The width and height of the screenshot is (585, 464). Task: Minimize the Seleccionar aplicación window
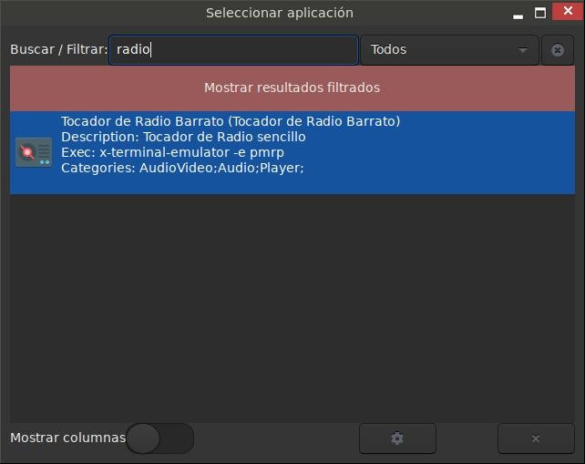[518, 14]
